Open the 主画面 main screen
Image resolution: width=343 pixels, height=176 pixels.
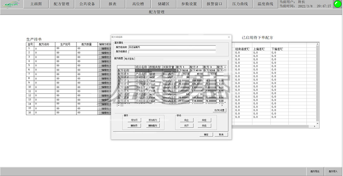click(36, 4)
